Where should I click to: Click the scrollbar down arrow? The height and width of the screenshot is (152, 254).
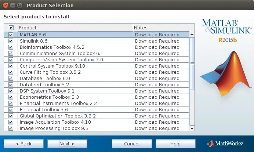click(192, 129)
